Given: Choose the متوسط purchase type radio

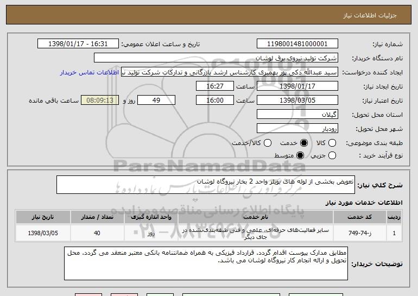Looking at the screenshot, I should [300, 155].
